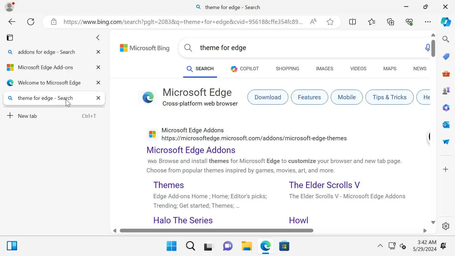Viewport: 455px width, 256px height.
Task: Click the address bar URL
Action: 183,22
